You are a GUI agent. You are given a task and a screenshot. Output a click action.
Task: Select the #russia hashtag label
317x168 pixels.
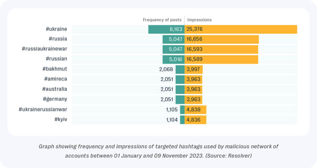click(x=58, y=39)
